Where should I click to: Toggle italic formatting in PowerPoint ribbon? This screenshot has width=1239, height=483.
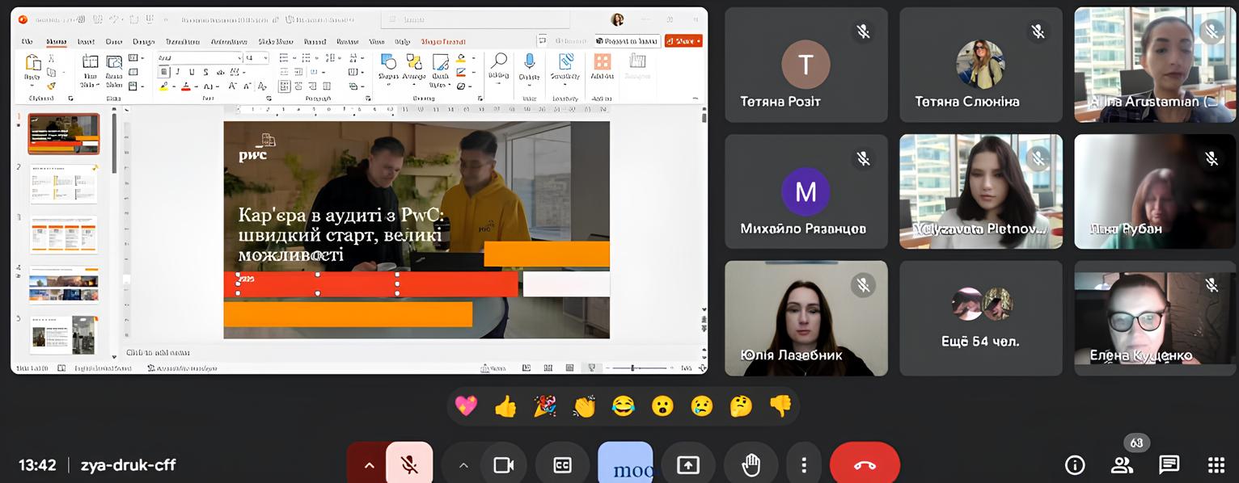178,72
